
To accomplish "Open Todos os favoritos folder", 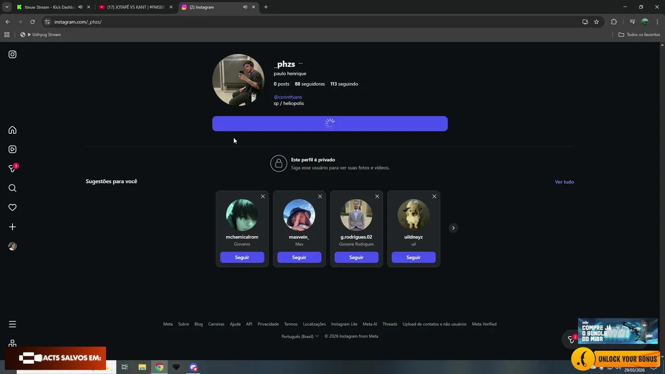I will click(639, 35).
